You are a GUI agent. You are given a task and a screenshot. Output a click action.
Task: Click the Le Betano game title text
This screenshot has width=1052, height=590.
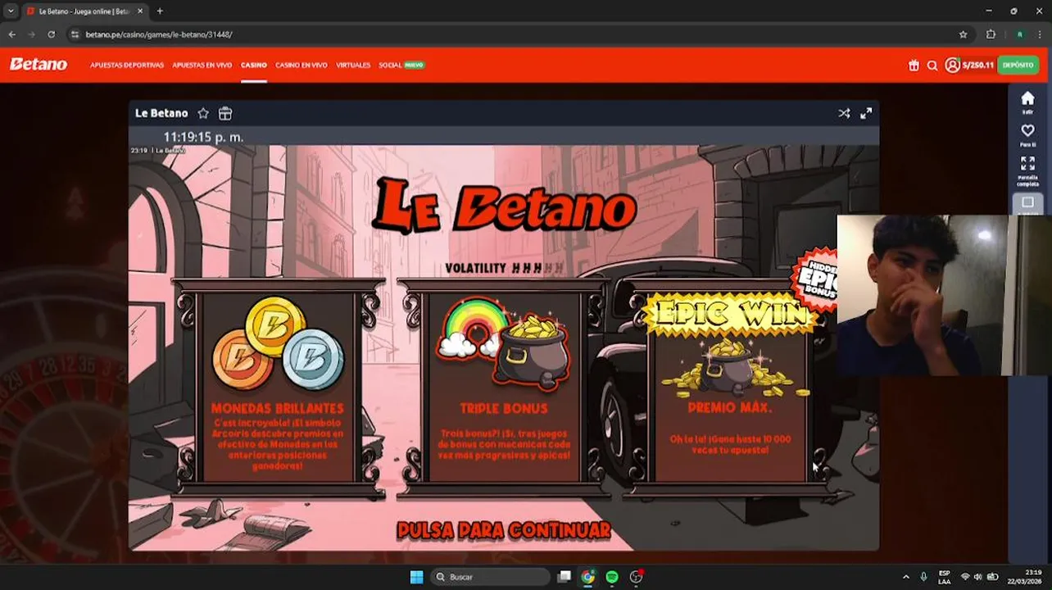[x=161, y=114]
